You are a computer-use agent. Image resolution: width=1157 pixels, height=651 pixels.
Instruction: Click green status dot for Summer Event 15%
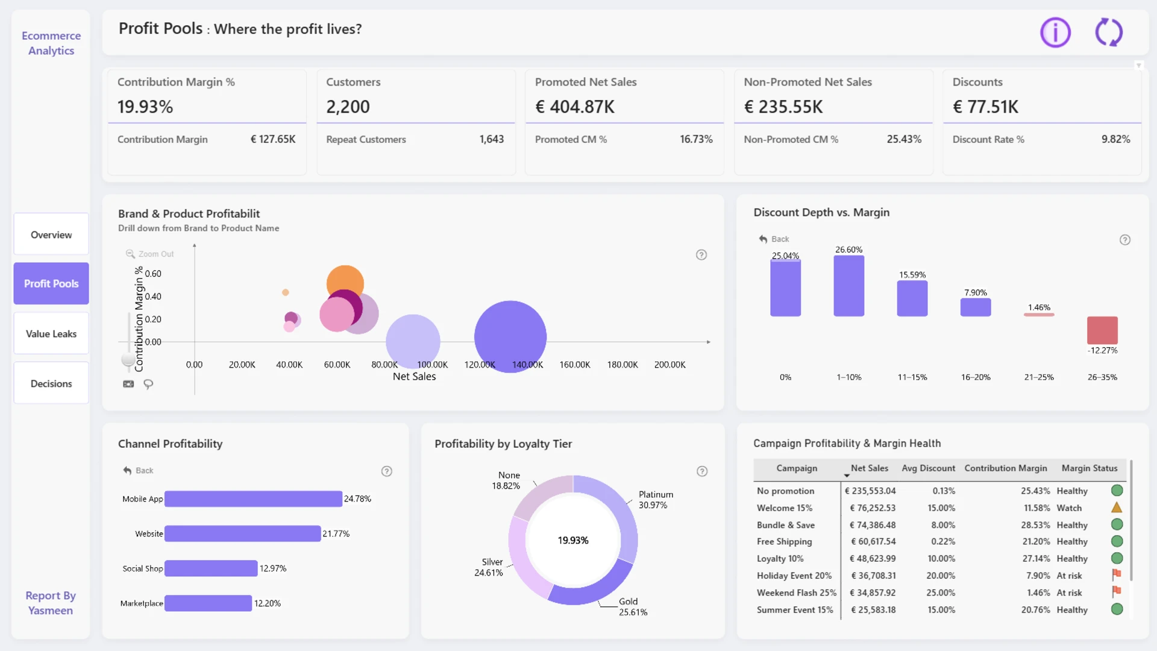(1117, 609)
